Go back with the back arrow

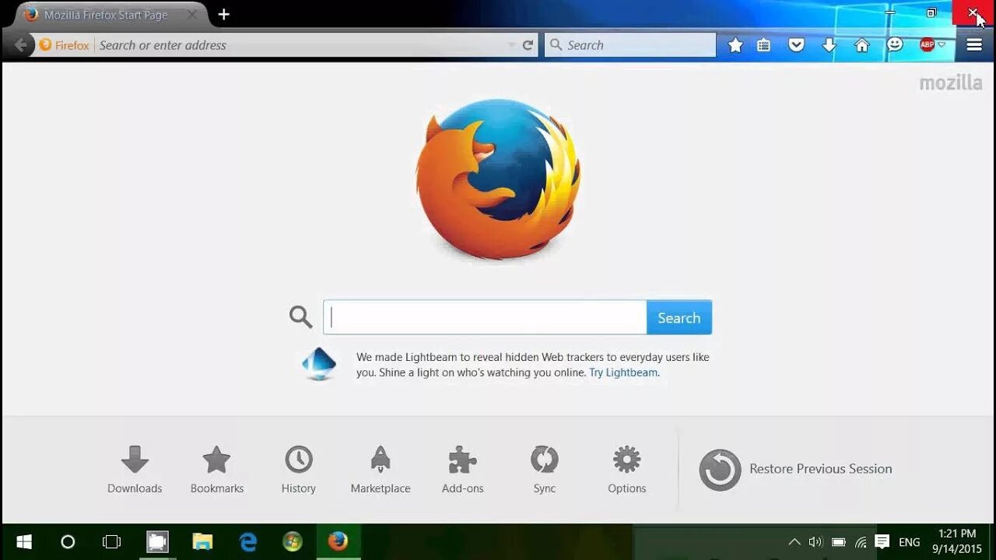coord(20,45)
